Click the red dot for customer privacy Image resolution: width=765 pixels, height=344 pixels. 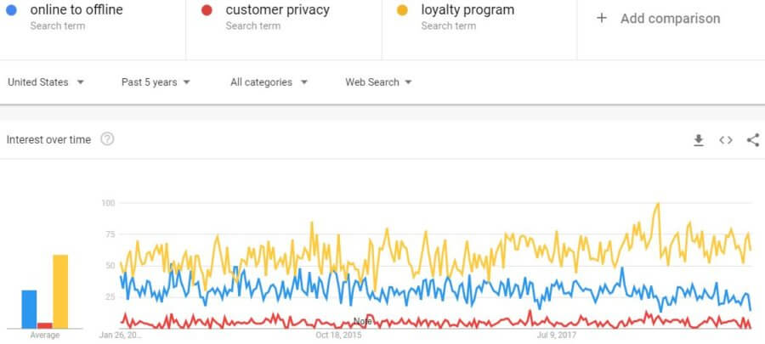[x=207, y=10]
